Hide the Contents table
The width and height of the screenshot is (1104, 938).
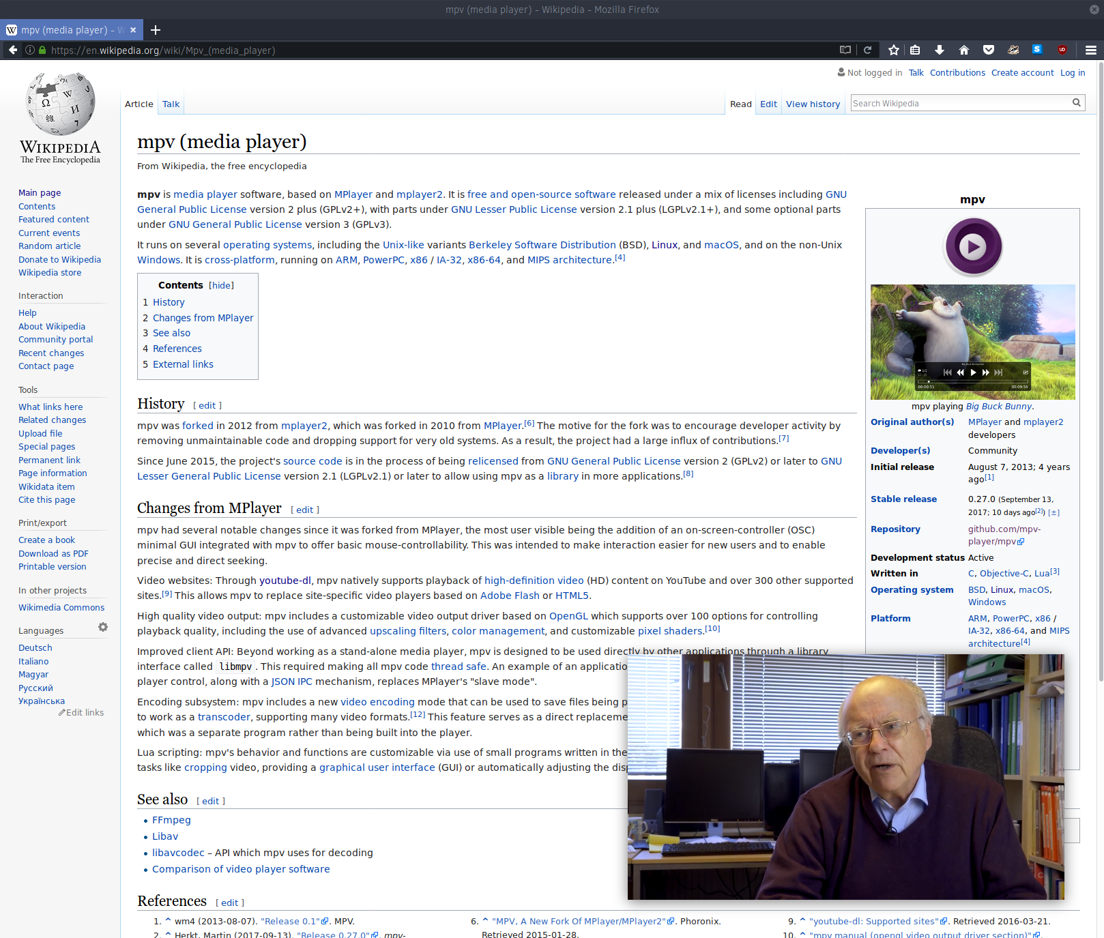tap(221, 285)
